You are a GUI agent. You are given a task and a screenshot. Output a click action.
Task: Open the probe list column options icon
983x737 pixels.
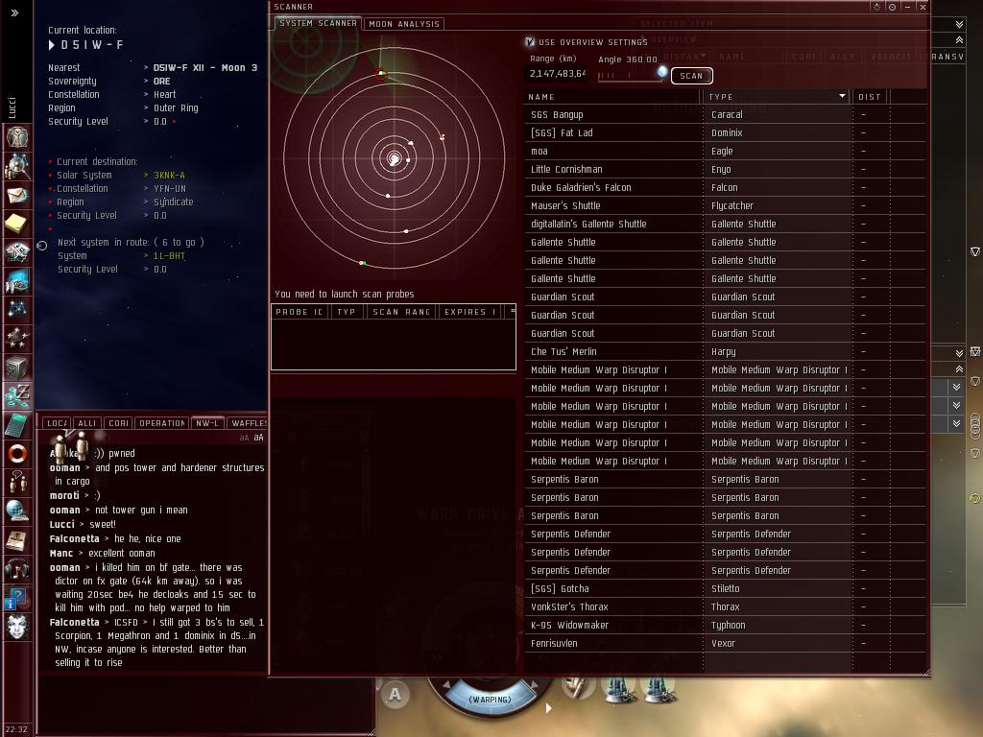513,311
